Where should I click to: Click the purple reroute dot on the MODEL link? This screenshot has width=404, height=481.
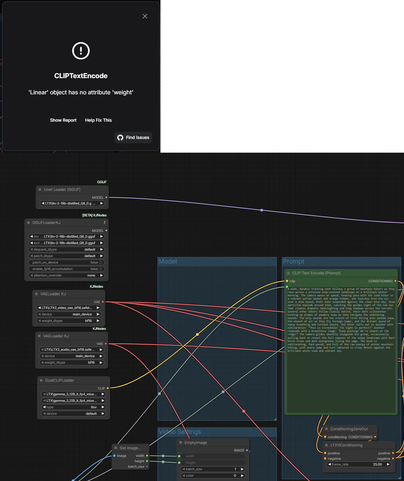262,210
